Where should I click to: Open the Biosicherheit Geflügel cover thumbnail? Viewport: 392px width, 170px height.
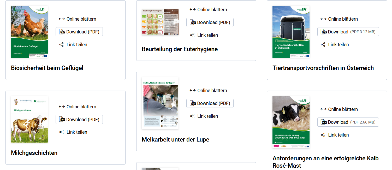coord(29,32)
